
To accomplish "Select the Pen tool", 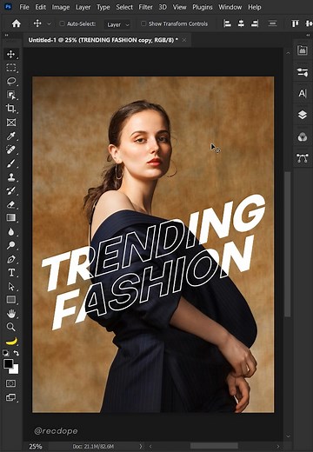I will (11, 259).
